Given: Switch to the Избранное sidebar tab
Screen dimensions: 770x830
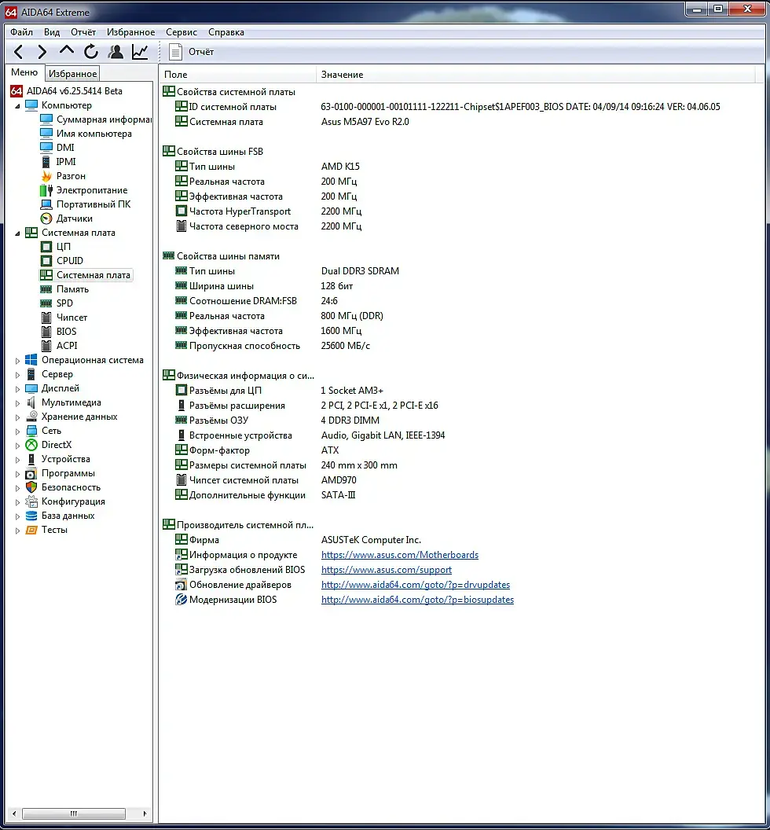Looking at the screenshot, I should coord(72,74).
